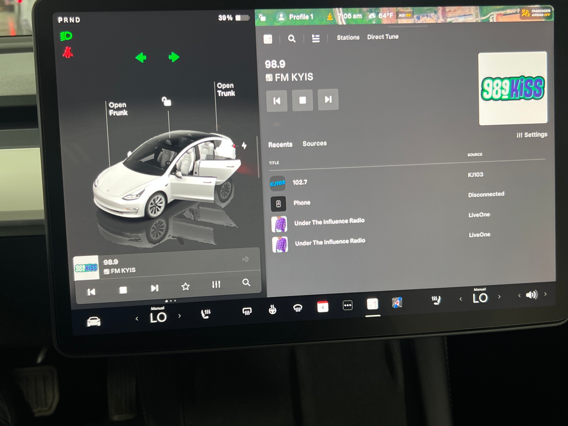568x426 pixels.
Task: Tap the lock icon in status bar
Action: (x=262, y=17)
